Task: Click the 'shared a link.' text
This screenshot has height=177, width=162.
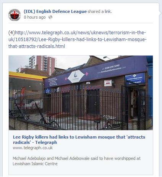Action: click(x=100, y=11)
